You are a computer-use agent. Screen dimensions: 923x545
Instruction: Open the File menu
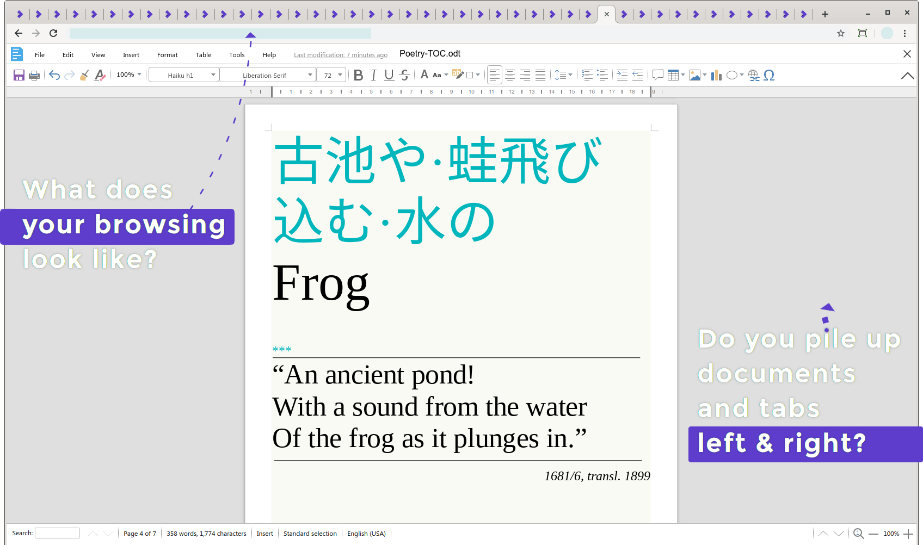point(40,55)
